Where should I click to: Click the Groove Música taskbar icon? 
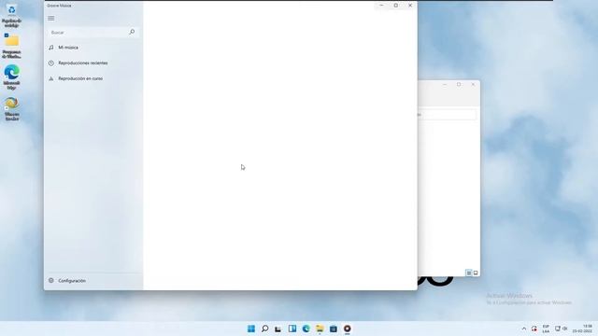click(x=347, y=329)
